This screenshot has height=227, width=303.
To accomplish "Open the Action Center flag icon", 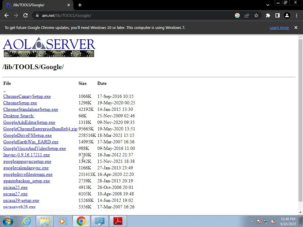I will point(259,221).
